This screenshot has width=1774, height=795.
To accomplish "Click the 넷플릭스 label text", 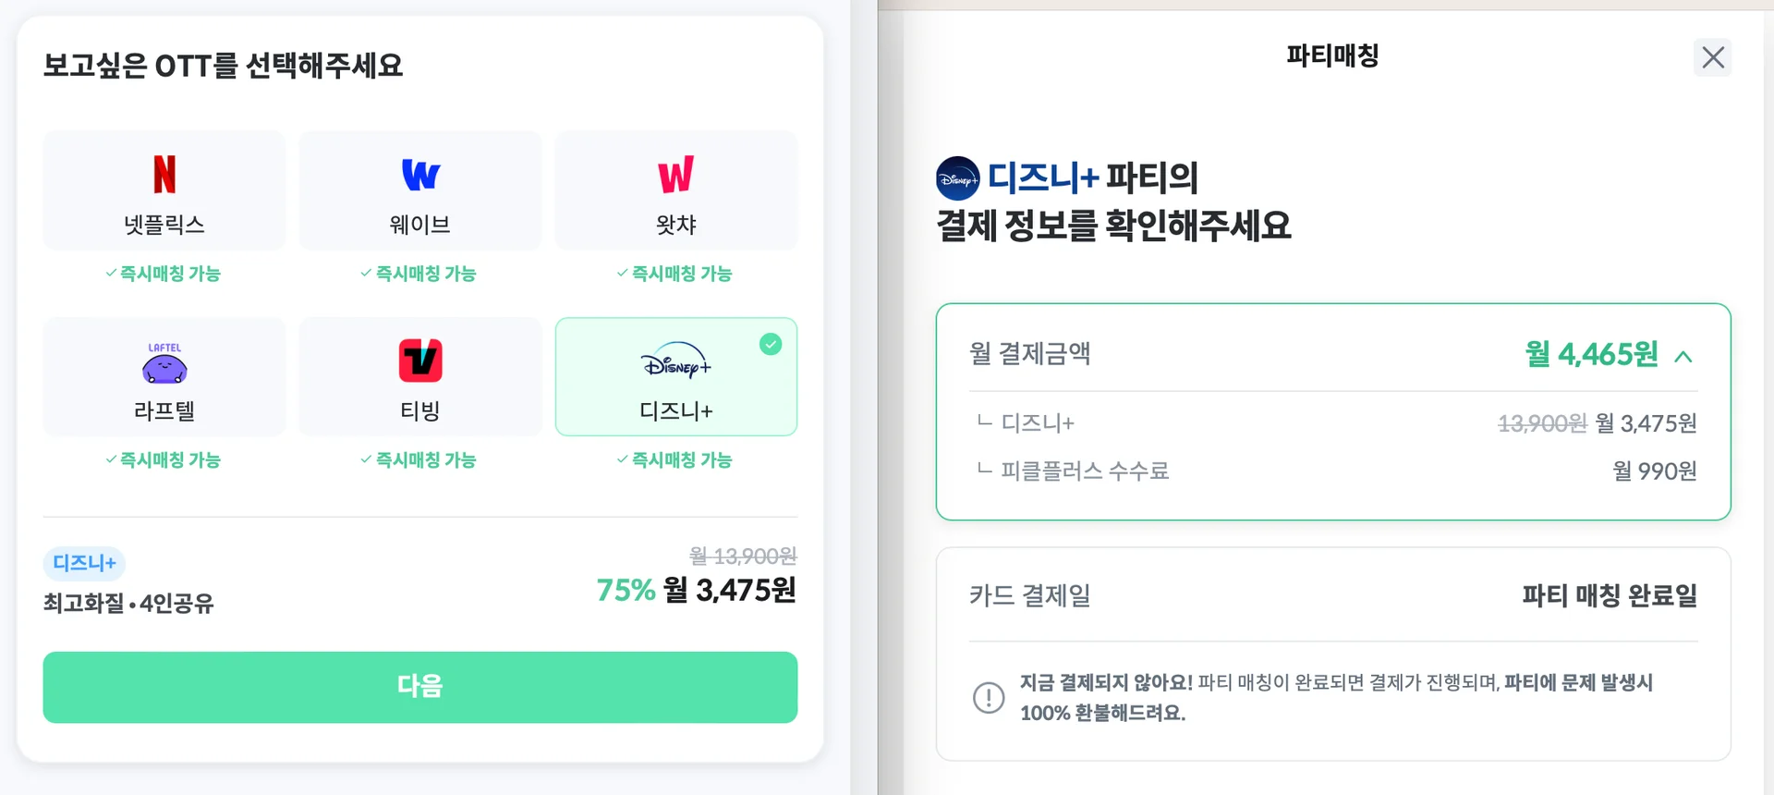I will pos(164,225).
